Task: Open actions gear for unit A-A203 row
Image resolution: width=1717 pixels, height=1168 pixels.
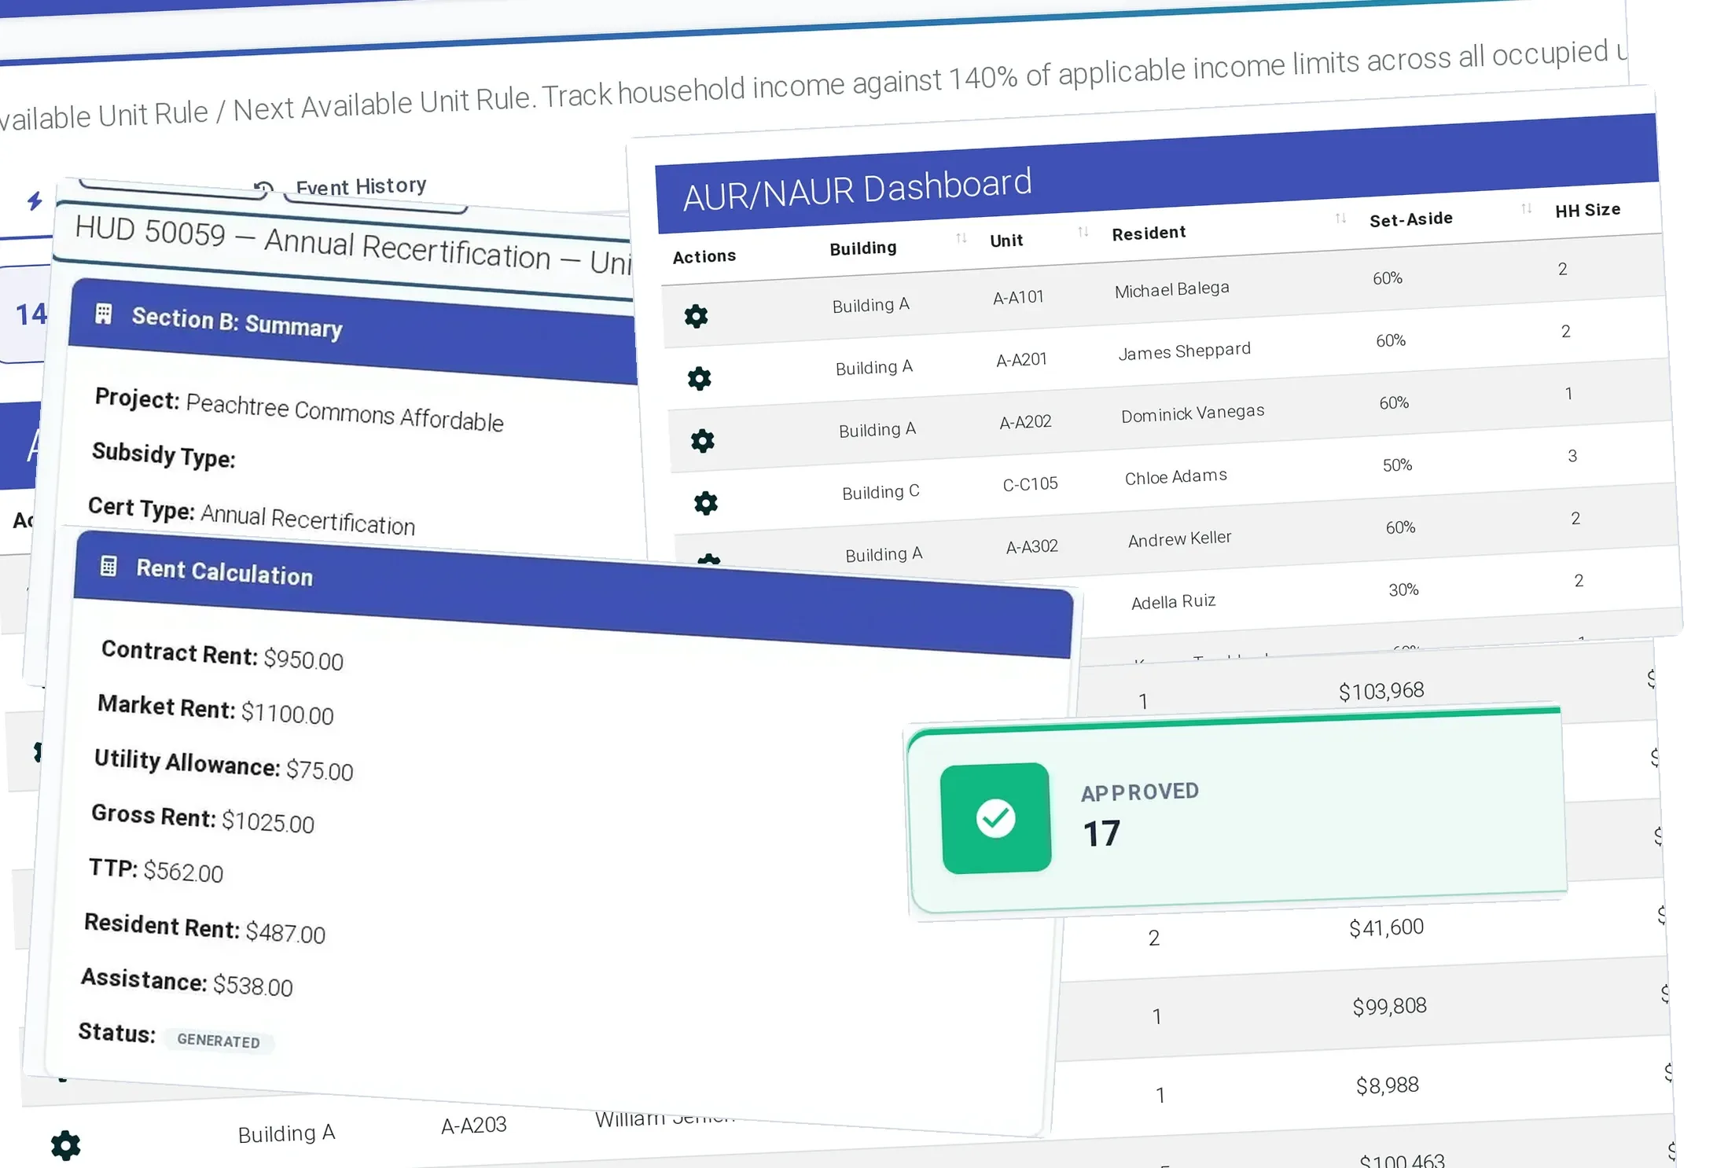Action: coord(65,1145)
